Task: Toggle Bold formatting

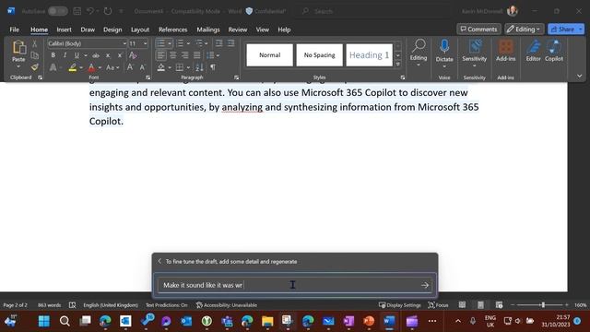Action: 53,55
